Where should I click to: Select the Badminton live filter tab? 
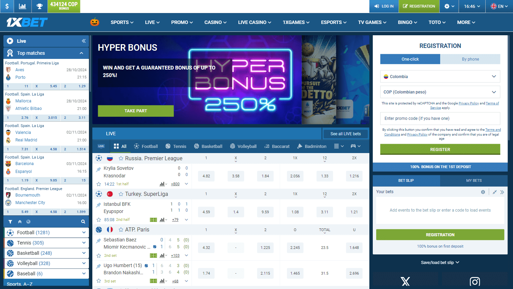coord(312,146)
